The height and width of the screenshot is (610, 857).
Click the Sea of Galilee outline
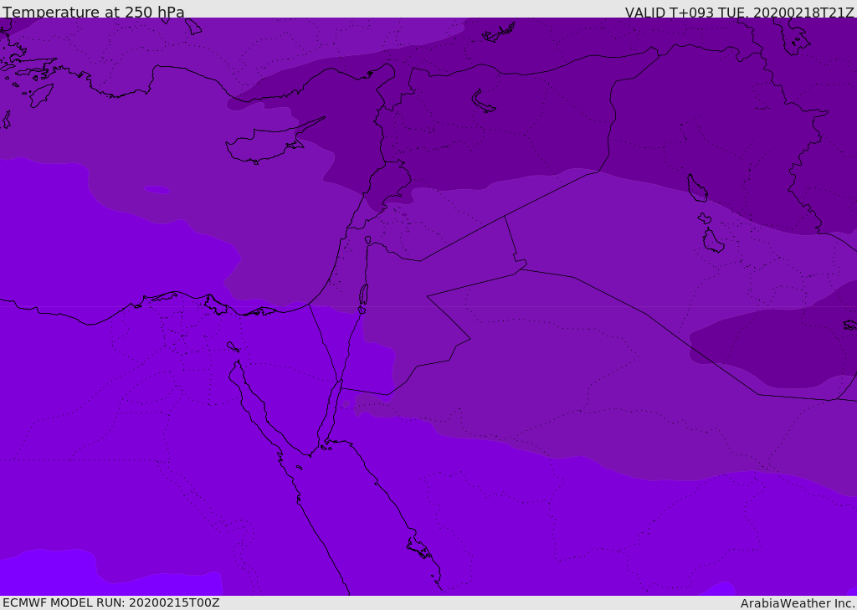pyautogui.click(x=367, y=240)
